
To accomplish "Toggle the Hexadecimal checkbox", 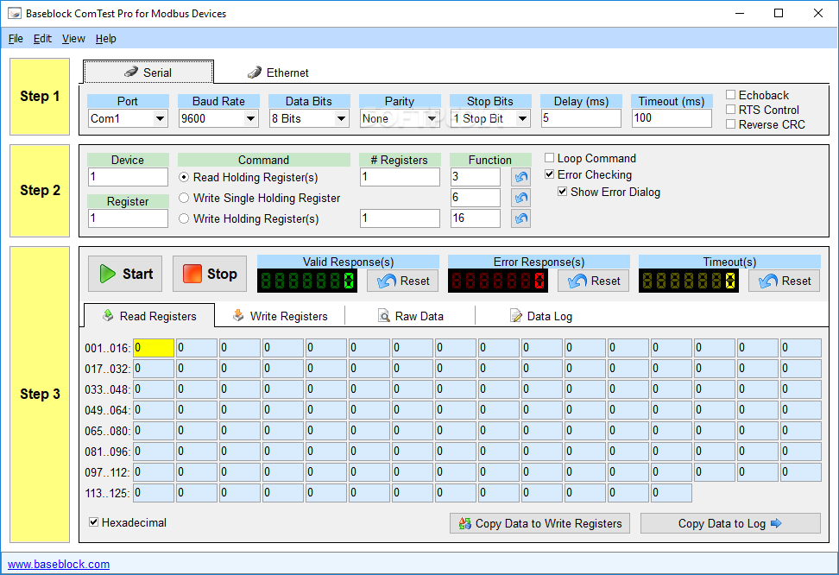I will (93, 522).
